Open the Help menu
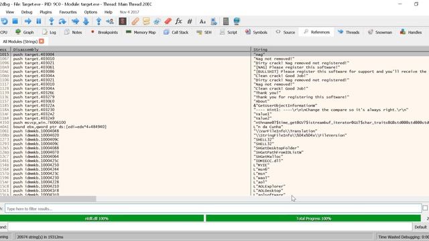 pyautogui.click(x=109, y=12)
